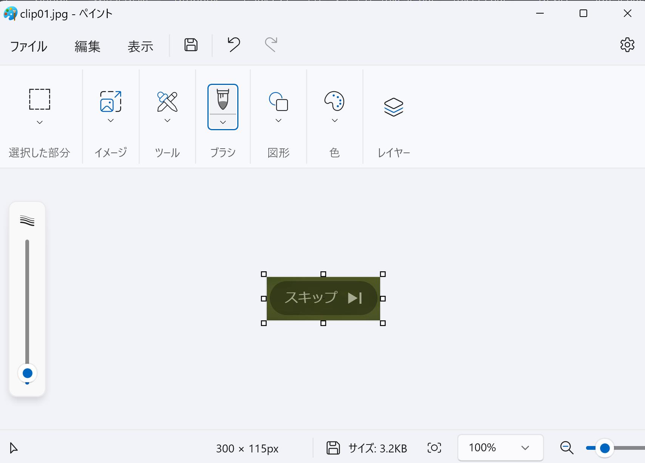Select the rectangular selection tool icon
This screenshot has height=463, width=645.
40,100
